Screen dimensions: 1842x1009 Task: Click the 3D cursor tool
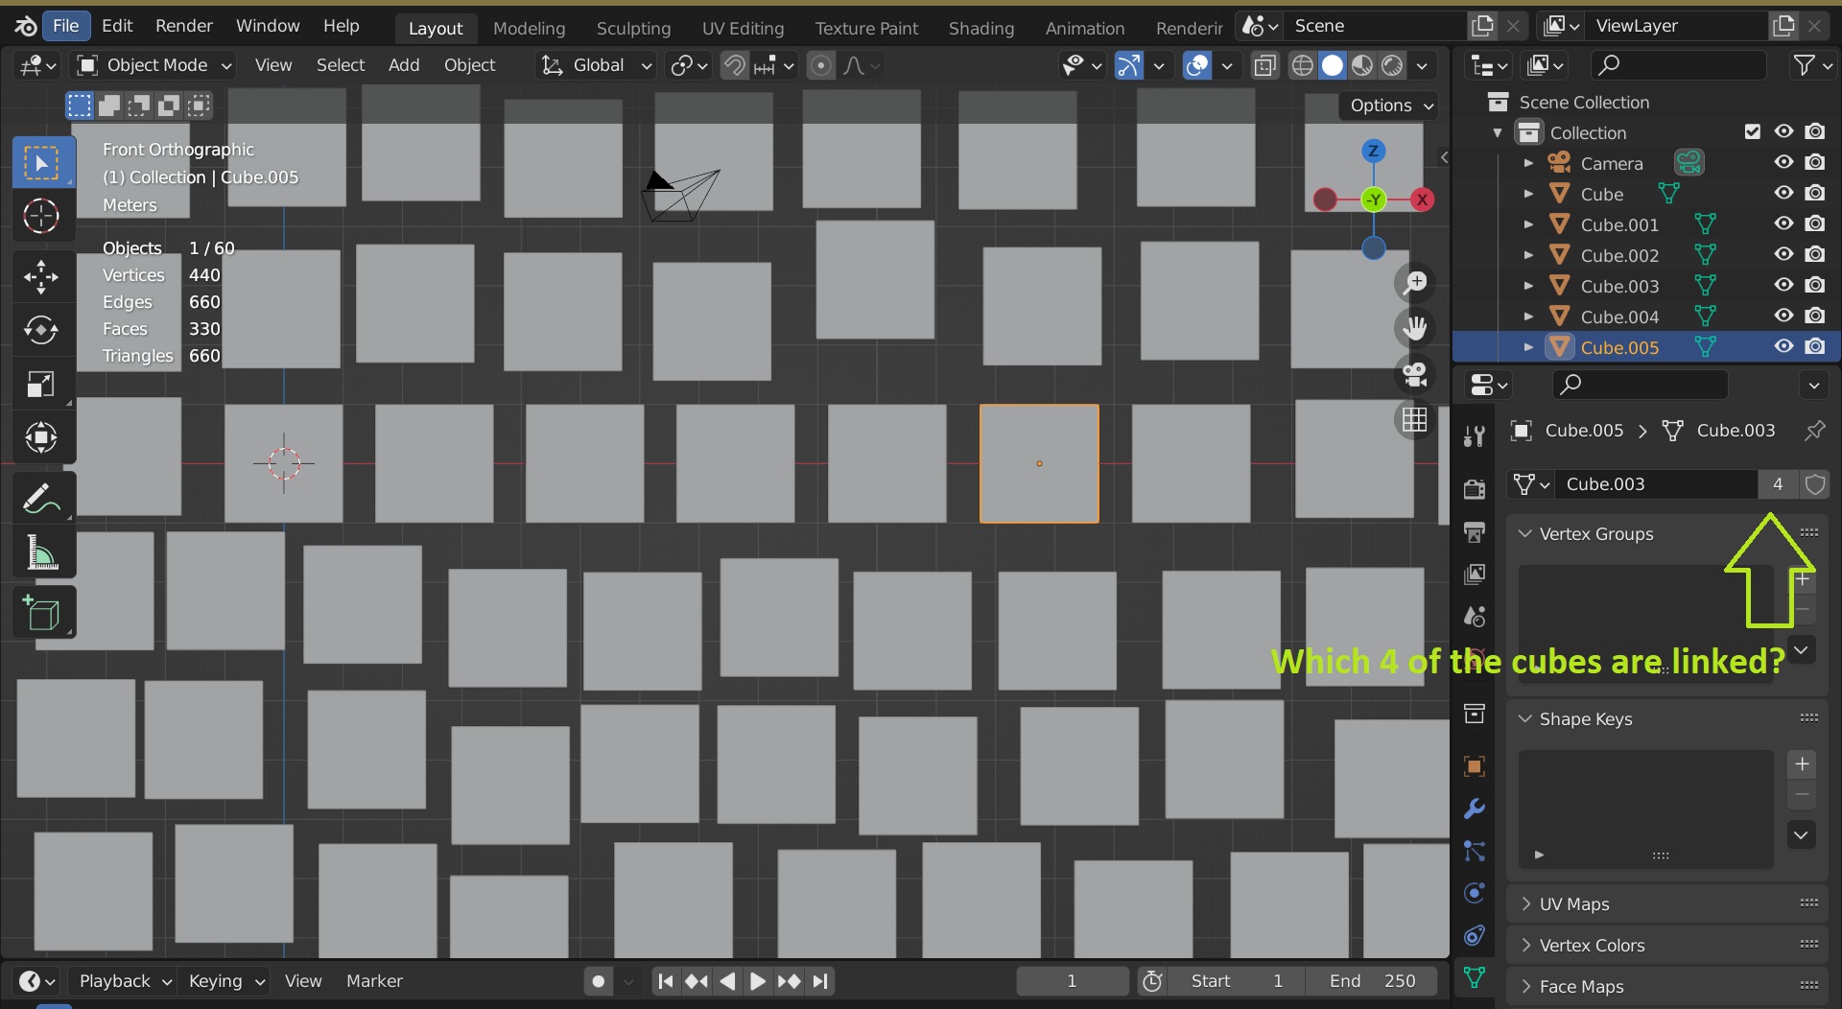click(40, 217)
